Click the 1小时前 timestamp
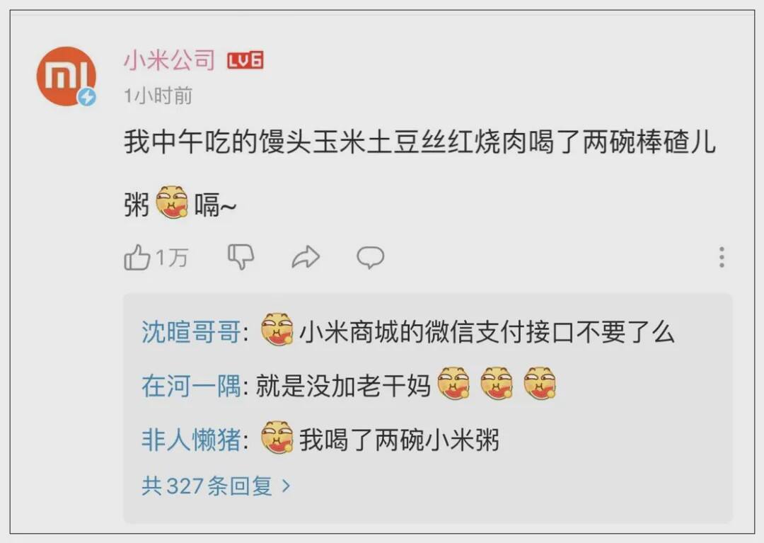Screen dimensions: 764x543 (158, 96)
